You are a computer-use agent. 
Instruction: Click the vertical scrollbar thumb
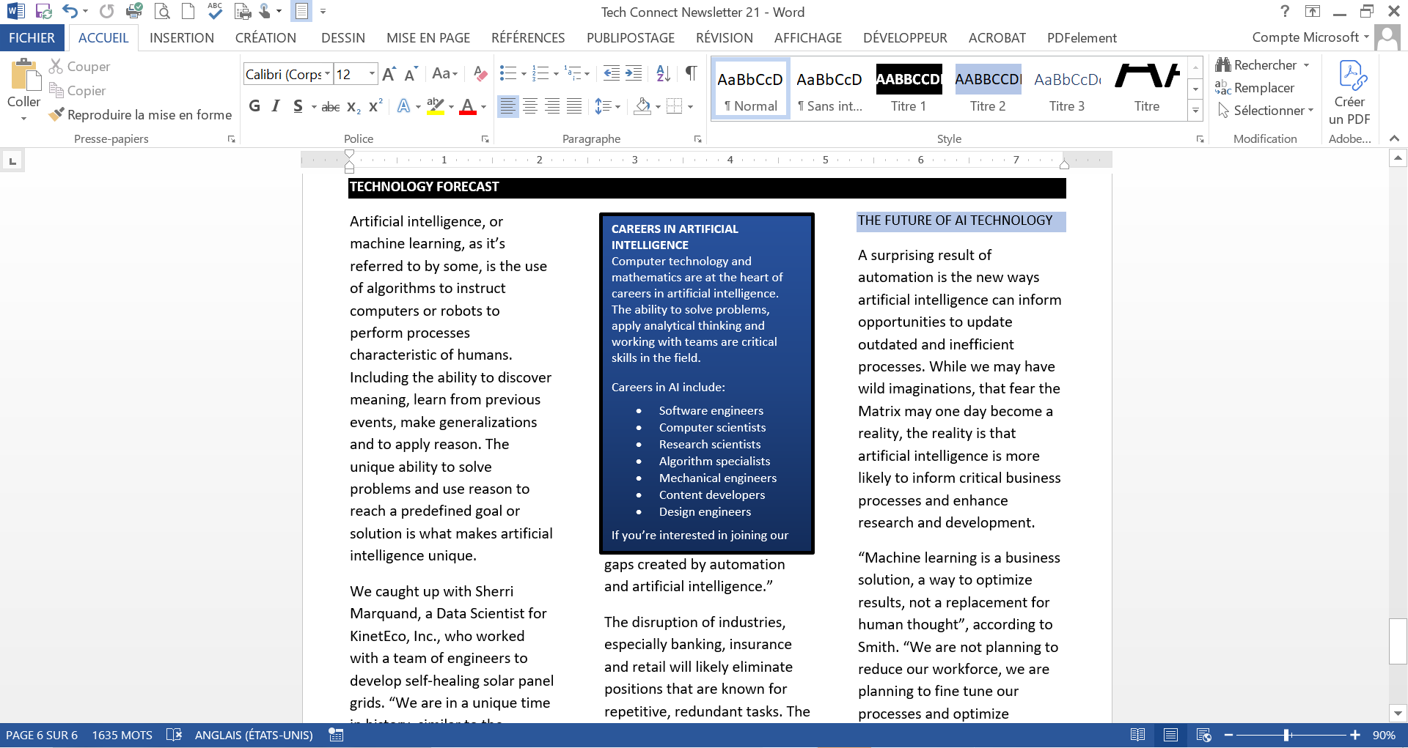[1398, 642]
